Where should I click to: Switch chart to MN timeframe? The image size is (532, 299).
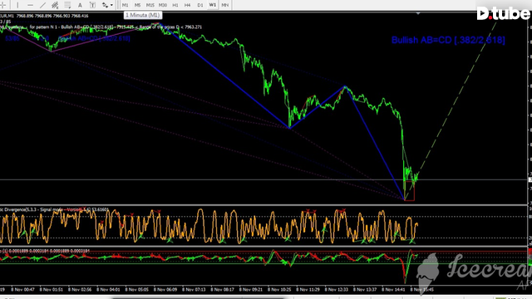(225, 5)
